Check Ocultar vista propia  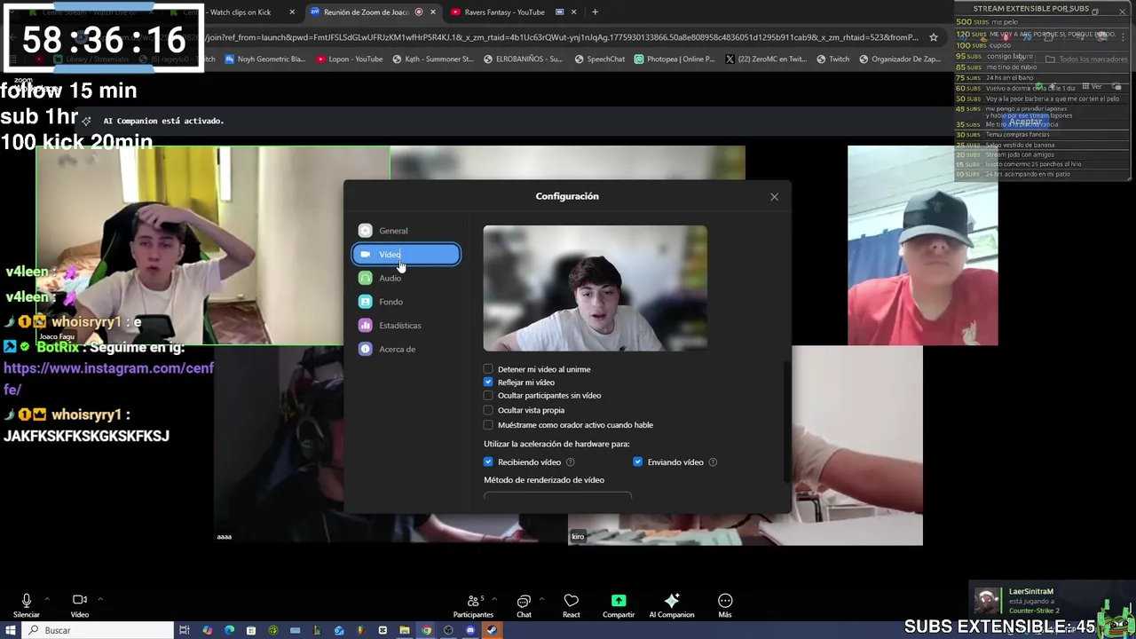[488, 410]
